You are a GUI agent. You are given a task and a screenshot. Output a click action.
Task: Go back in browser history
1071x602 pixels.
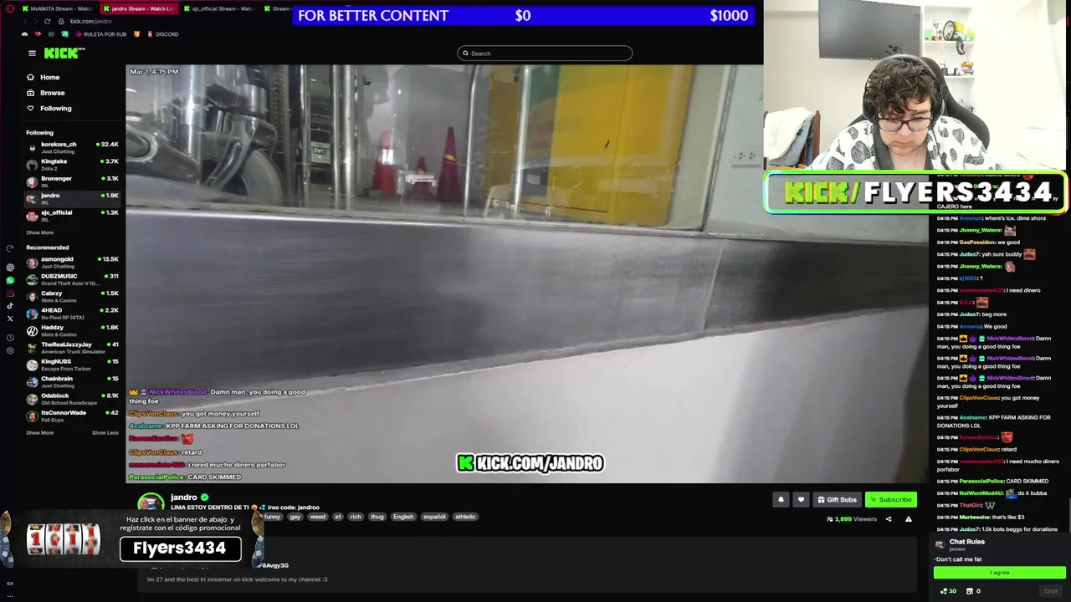click(x=23, y=21)
